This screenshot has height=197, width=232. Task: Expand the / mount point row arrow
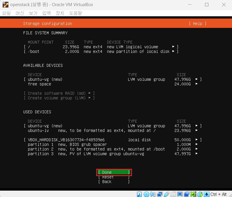(173, 46)
